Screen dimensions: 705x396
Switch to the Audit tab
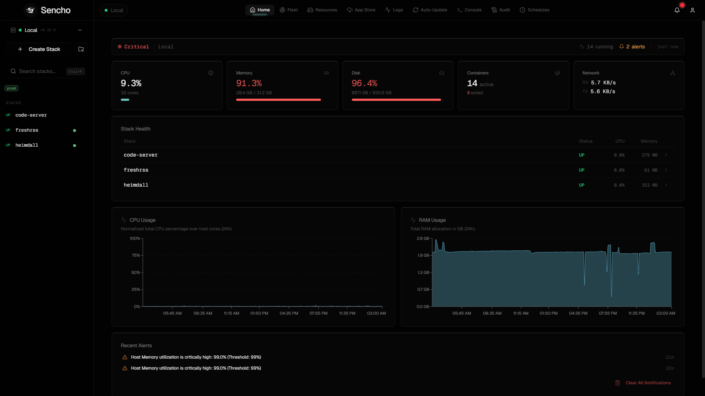[x=500, y=10]
